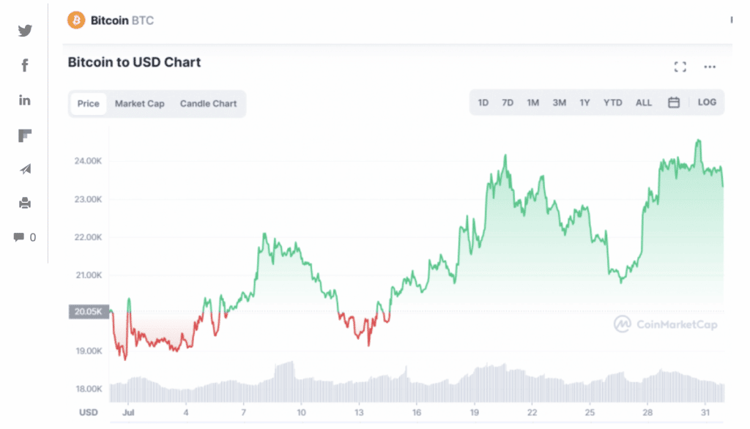This screenshot has height=429, width=750.
Task: Switch to the Market Cap tab
Action: click(x=140, y=104)
